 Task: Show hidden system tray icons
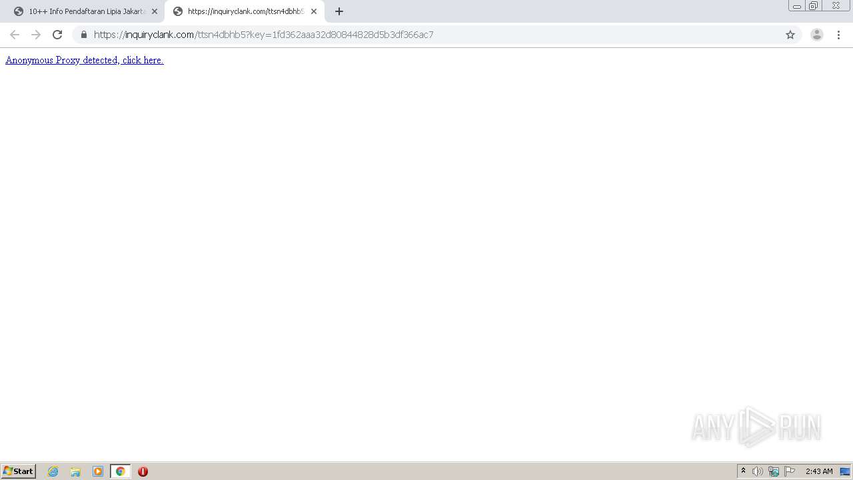click(x=743, y=471)
